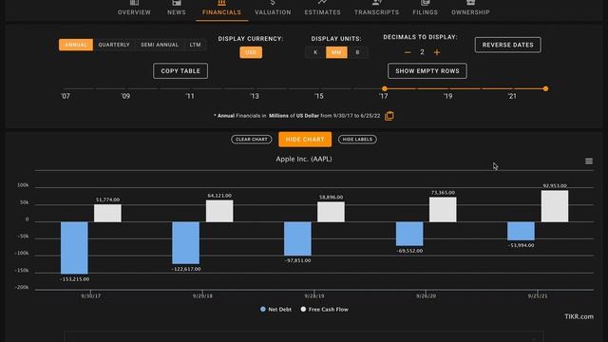Click the 9/25/21 Free Cash Flow bar

click(555, 206)
